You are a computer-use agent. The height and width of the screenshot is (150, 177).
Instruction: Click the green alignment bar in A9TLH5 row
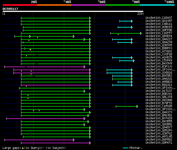(57, 137)
